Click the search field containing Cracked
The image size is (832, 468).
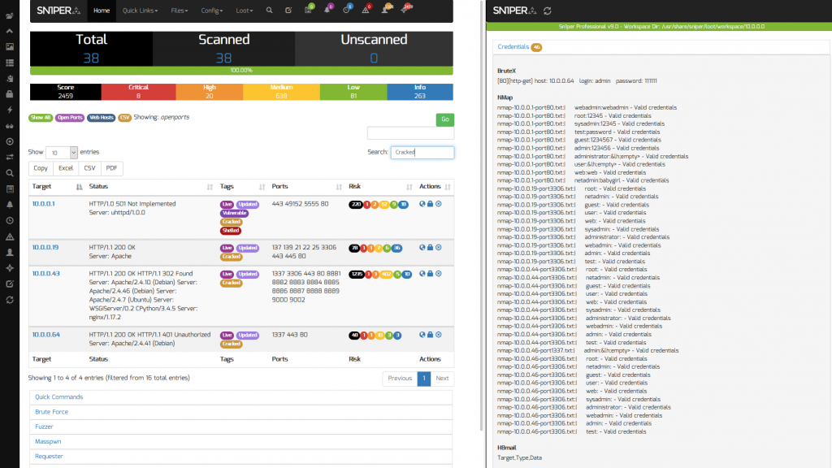pos(422,152)
